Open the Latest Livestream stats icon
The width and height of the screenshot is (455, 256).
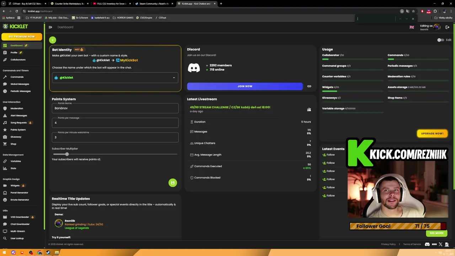(309, 110)
